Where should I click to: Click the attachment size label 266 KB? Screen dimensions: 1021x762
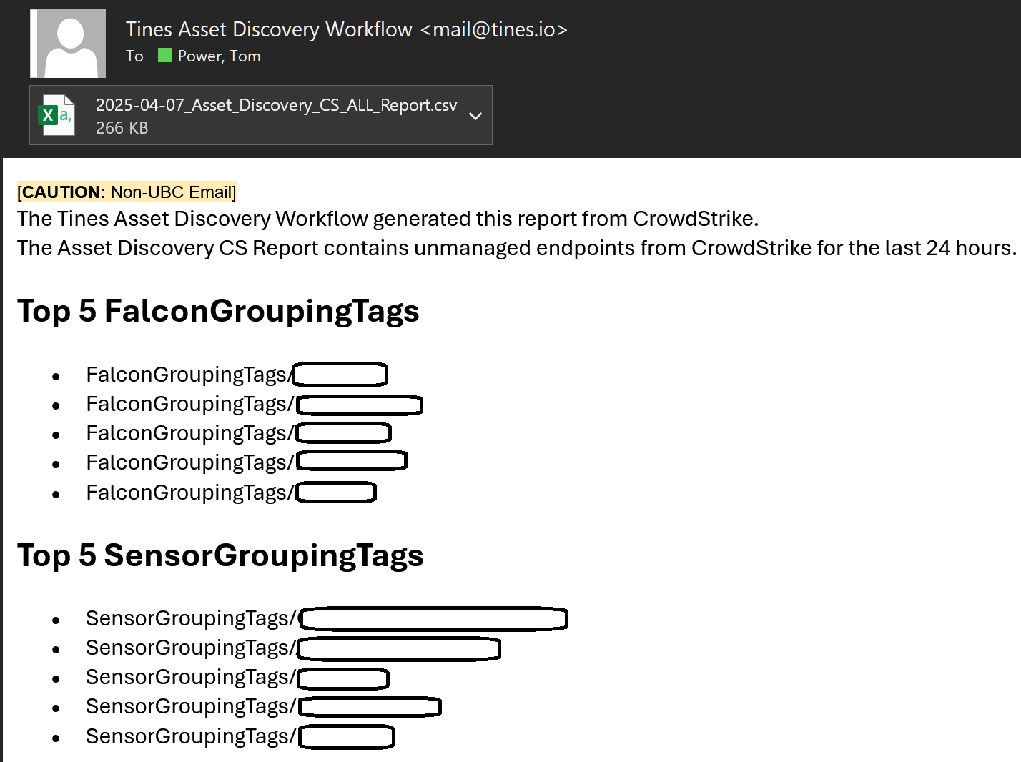tap(122, 128)
